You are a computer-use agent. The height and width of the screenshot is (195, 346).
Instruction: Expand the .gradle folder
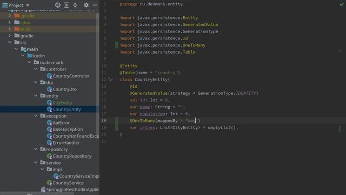coord(10,16)
